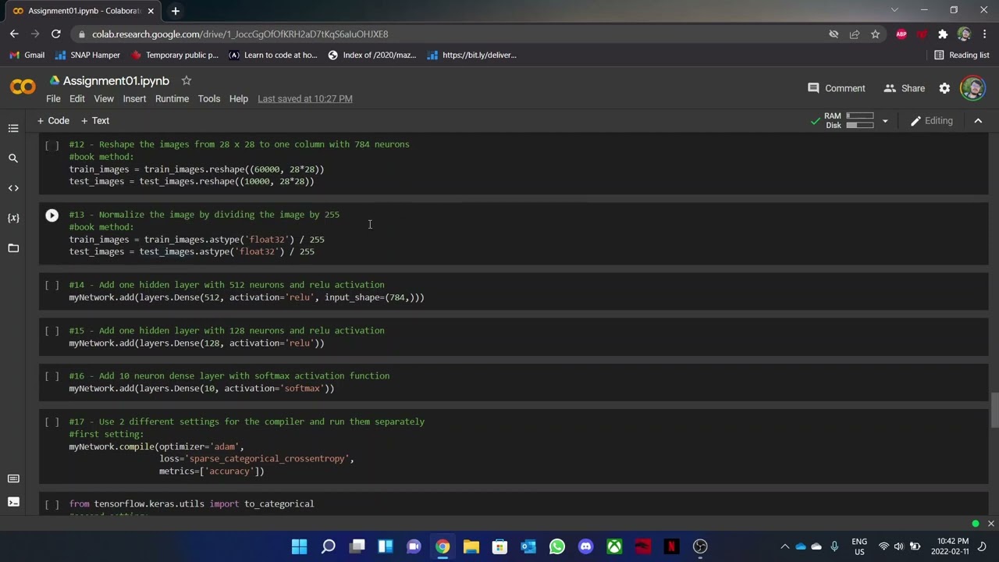Select run bracket of cell #15

(x=52, y=331)
